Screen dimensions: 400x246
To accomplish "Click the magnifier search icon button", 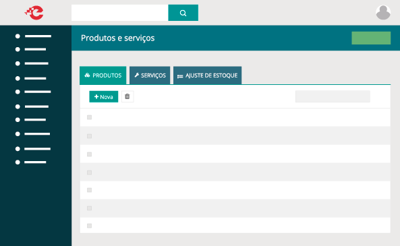I will pyautogui.click(x=183, y=13).
